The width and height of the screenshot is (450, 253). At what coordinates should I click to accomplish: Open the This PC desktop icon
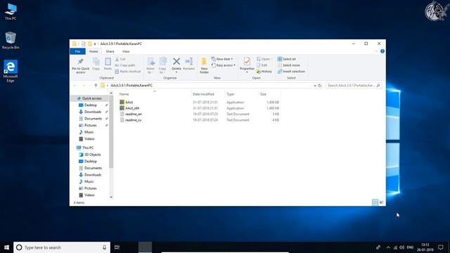[11, 11]
